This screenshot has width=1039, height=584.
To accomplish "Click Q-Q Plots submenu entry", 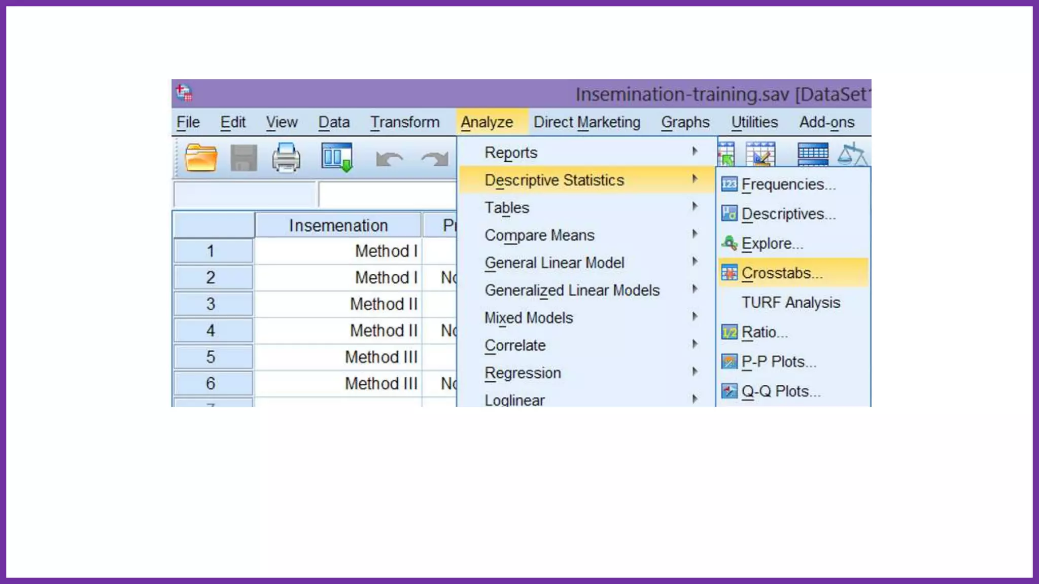I will 780,391.
